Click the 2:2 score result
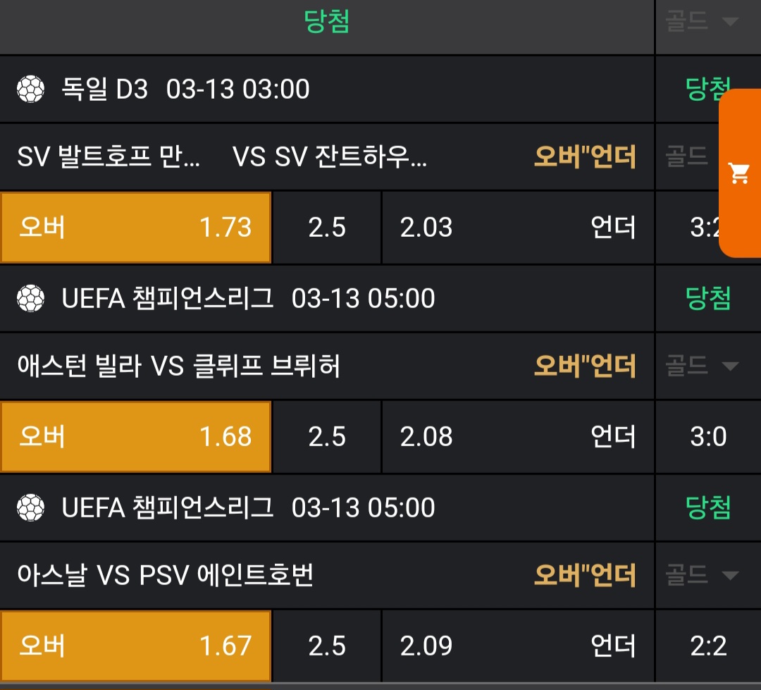Screen dimensions: 761x690 click(708, 646)
